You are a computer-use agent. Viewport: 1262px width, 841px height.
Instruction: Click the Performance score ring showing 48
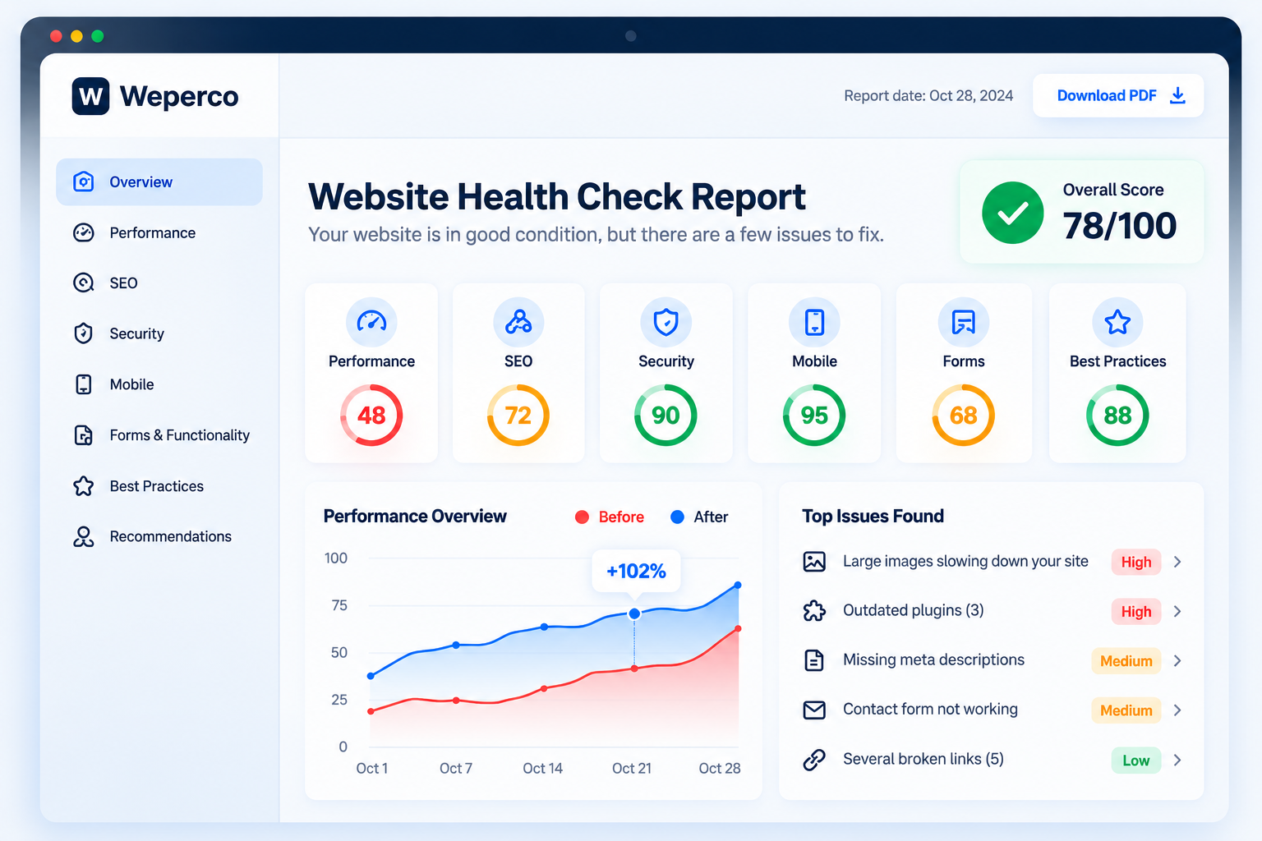(371, 416)
